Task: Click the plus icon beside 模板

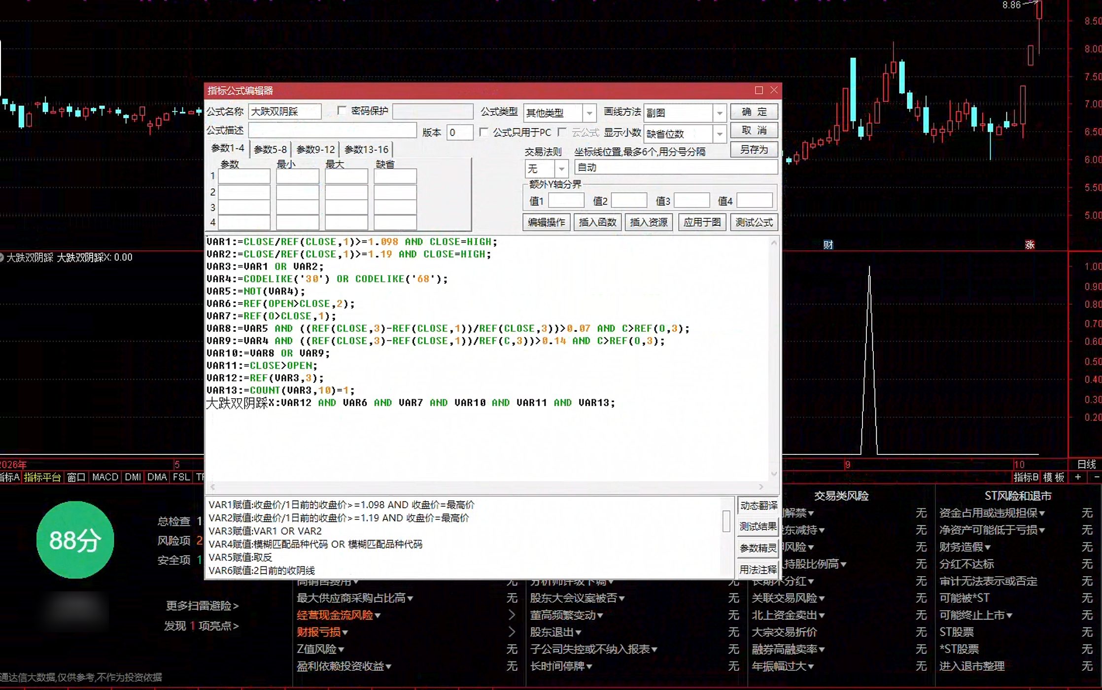Action: [x=1078, y=477]
